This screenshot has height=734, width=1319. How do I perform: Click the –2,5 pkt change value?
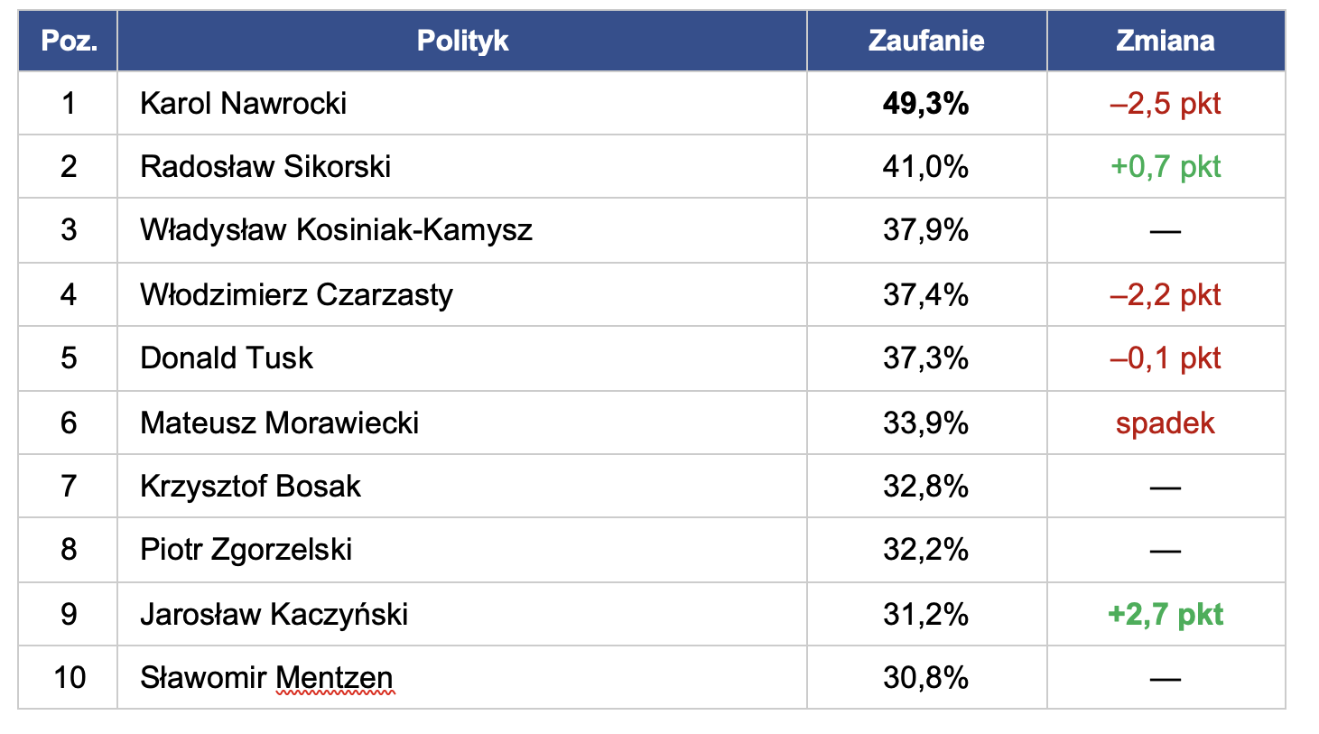click(1165, 104)
